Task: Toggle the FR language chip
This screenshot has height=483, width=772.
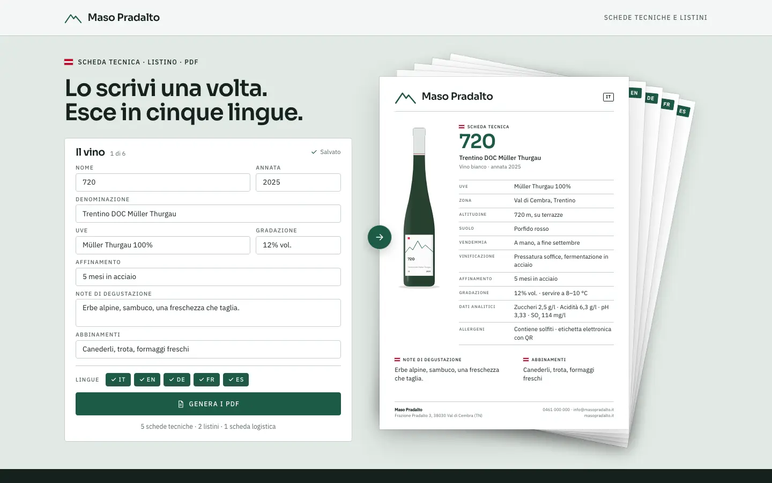Action: [206, 379]
